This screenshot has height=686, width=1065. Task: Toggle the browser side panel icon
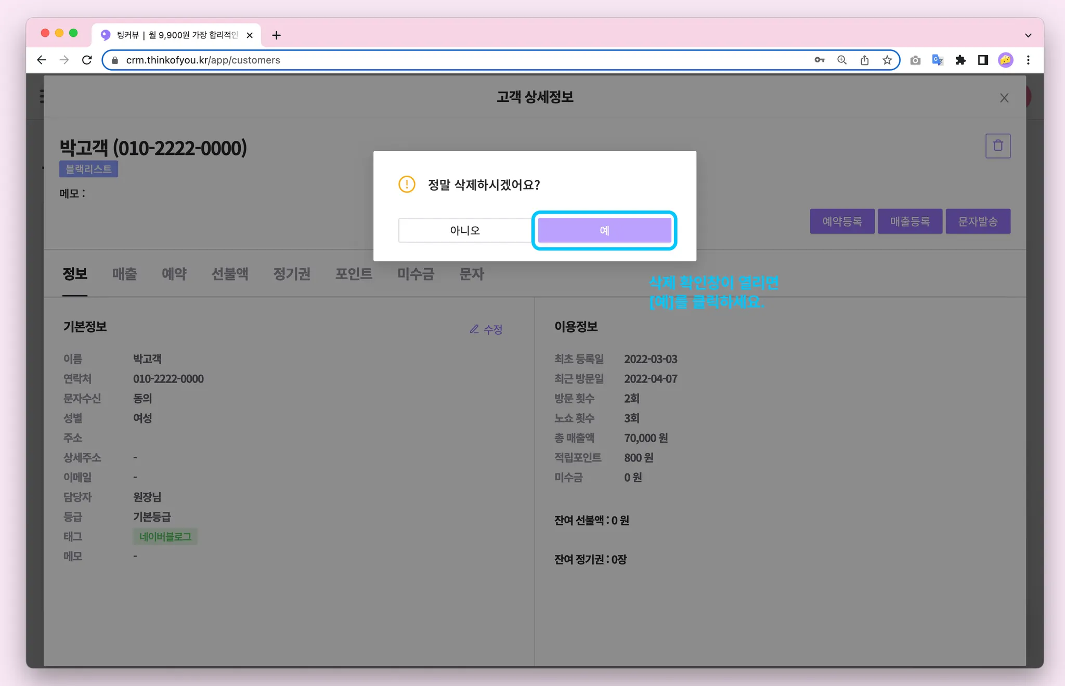983,60
